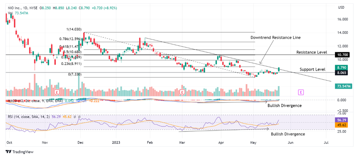Click the 8.065 support price tag
364x161 pixels.
pos(341,72)
